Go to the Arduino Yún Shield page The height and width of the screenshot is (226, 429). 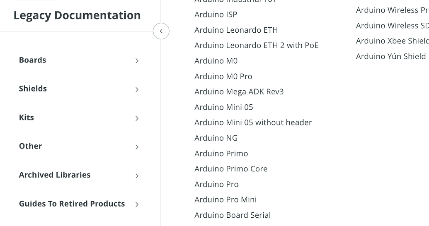391,56
